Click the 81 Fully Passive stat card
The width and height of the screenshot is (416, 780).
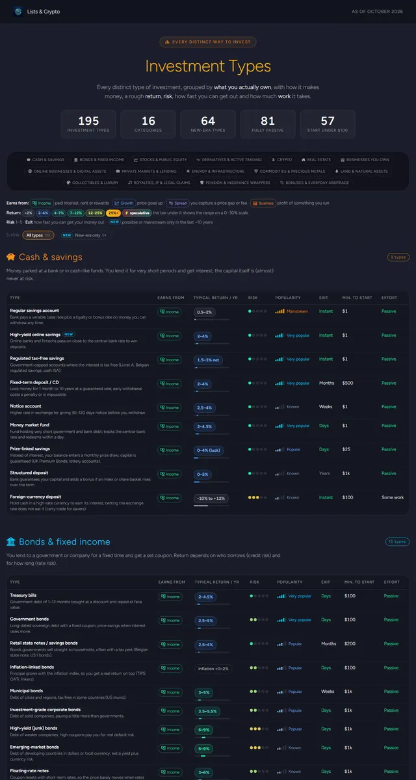[x=268, y=123]
